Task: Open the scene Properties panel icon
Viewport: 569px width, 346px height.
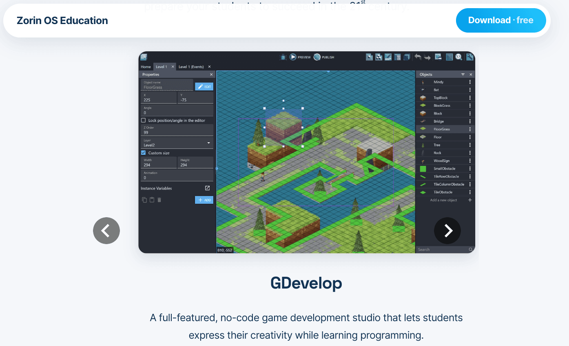Action: point(388,57)
